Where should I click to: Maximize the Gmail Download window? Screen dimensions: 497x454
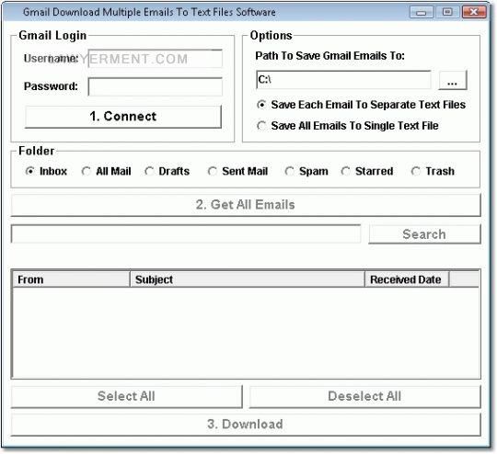pyautogui.click(x=447, y=12)
